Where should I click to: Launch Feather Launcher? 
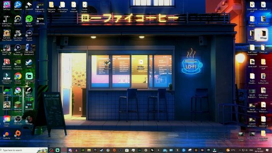coord(29,93)
